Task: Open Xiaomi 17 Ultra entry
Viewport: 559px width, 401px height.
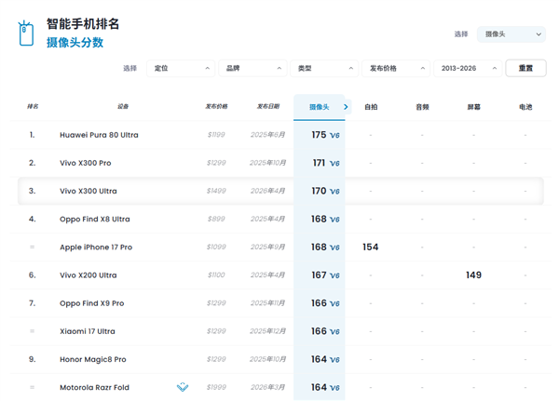Action: click(88, 331)
